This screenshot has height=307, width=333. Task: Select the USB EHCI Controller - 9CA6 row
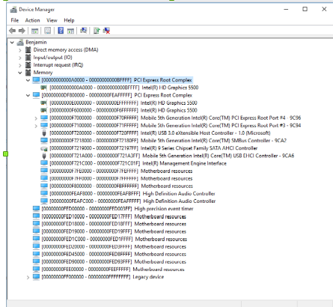coord(172,156)
